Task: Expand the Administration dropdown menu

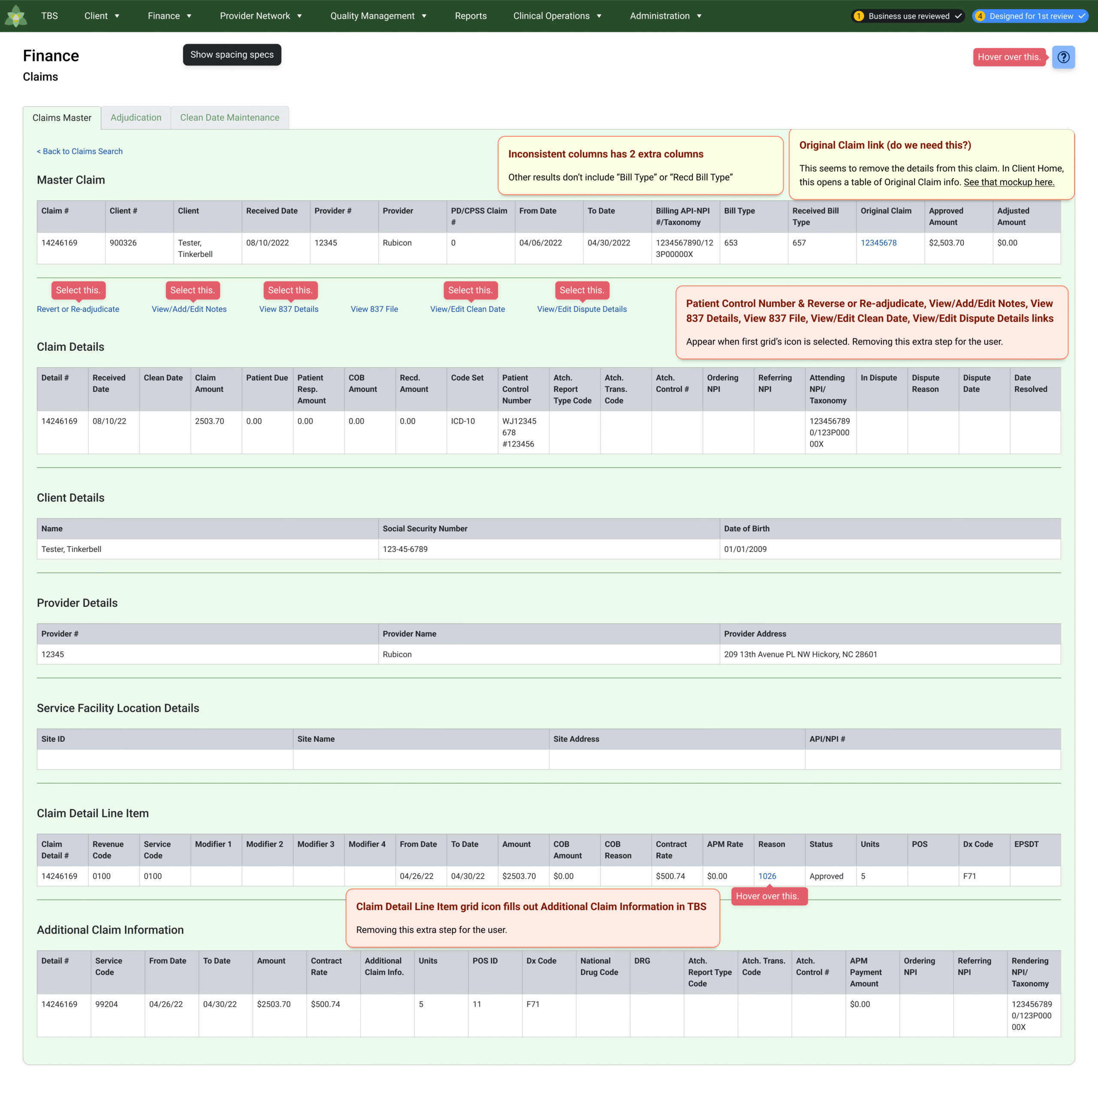Action: [x=666, y=16]
